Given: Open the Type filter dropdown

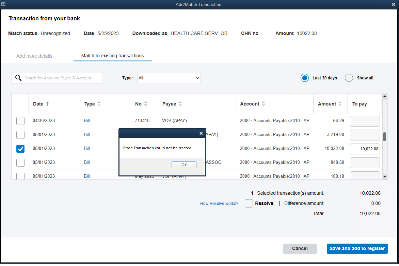Looking at the screenshot, I should [169, 78].
